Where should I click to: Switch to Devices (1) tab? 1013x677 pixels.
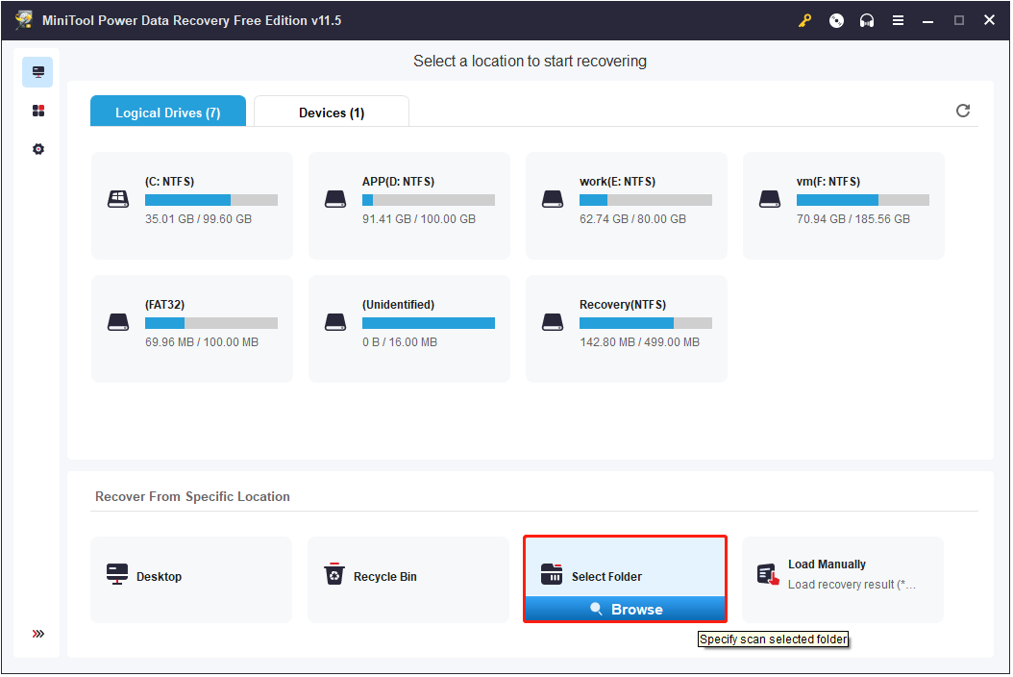tap(332, 112)
